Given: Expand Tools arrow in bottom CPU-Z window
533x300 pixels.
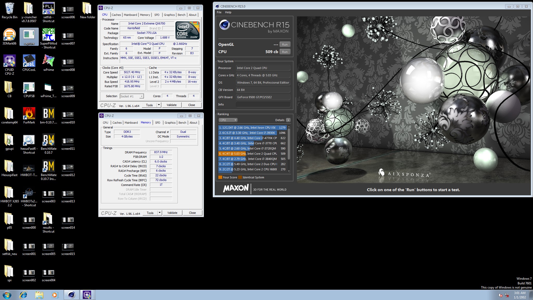Looking at the screenshot, I should pos(160,213).
